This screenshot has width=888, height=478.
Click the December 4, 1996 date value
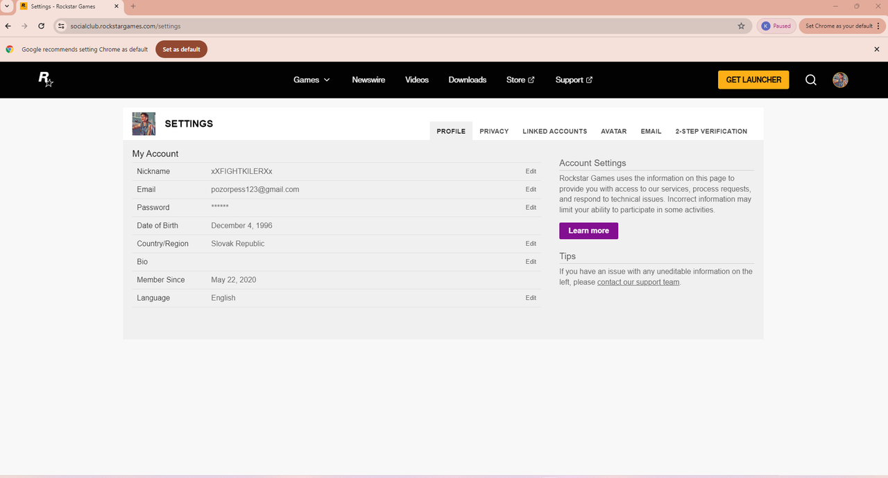pos(241,225)
